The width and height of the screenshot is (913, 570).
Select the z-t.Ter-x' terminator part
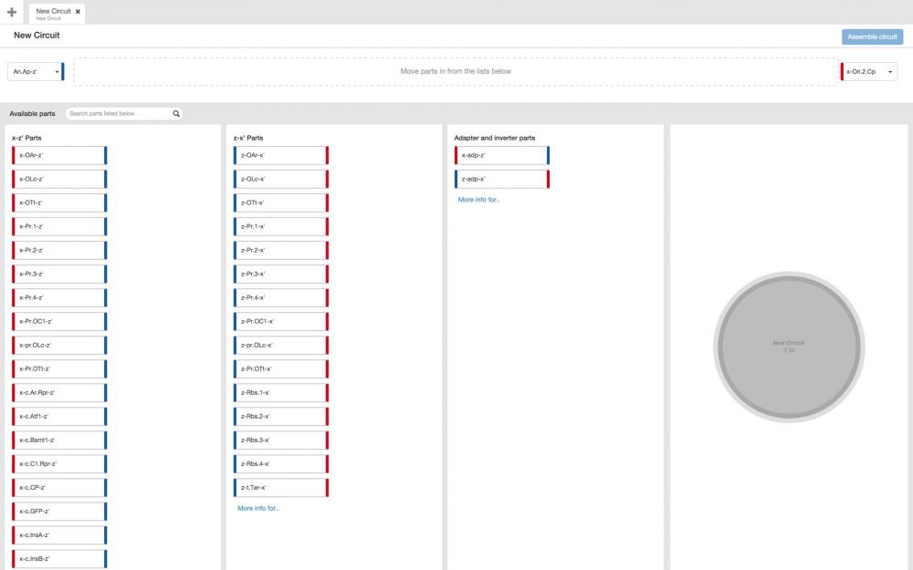tap(280, 487)
